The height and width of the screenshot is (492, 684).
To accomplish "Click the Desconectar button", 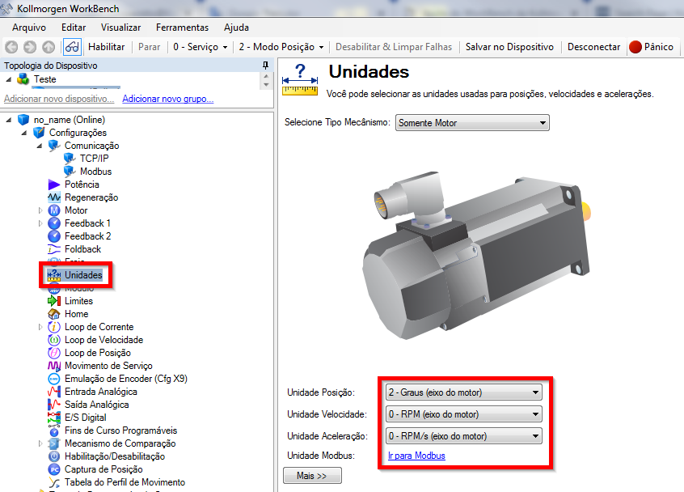I will 593,47.
